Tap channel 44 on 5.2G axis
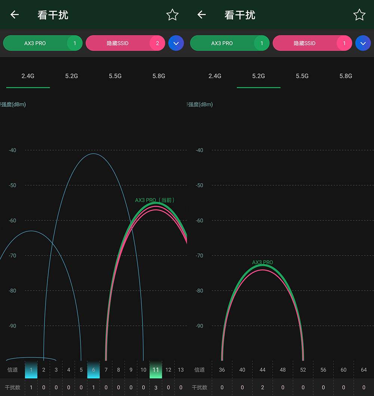Viewport: 374px width, 396px height. (263, 370)
